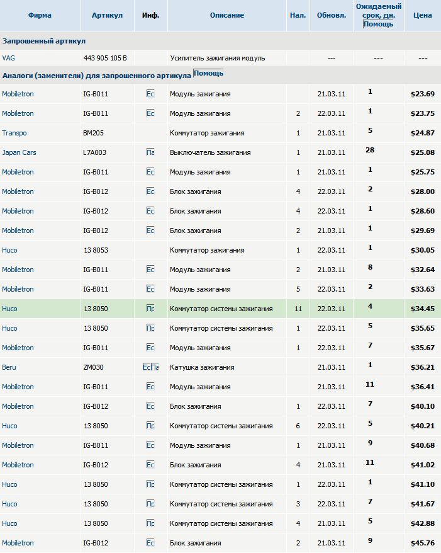
Task: Click info icon in the $23.69 Mobiletron row
Action: (x=150, y=94)
